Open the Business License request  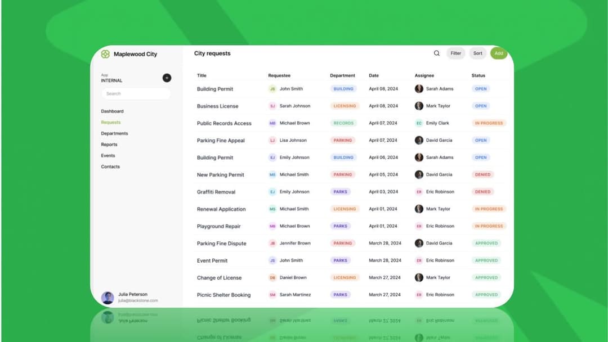point(217,106)
